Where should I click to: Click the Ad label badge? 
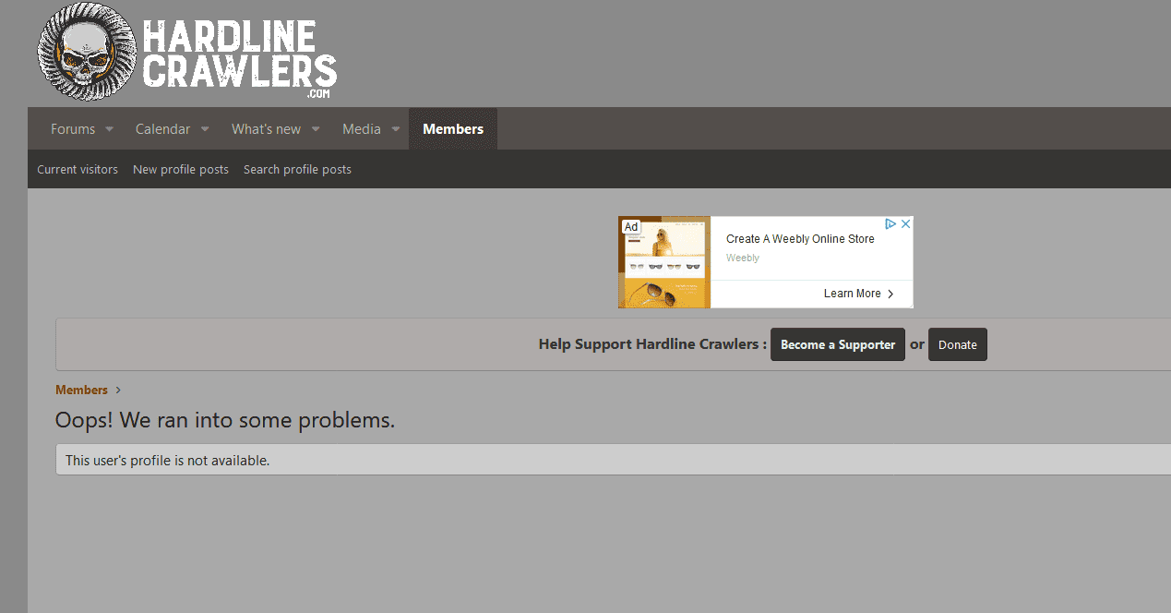[x=631, y=227]
